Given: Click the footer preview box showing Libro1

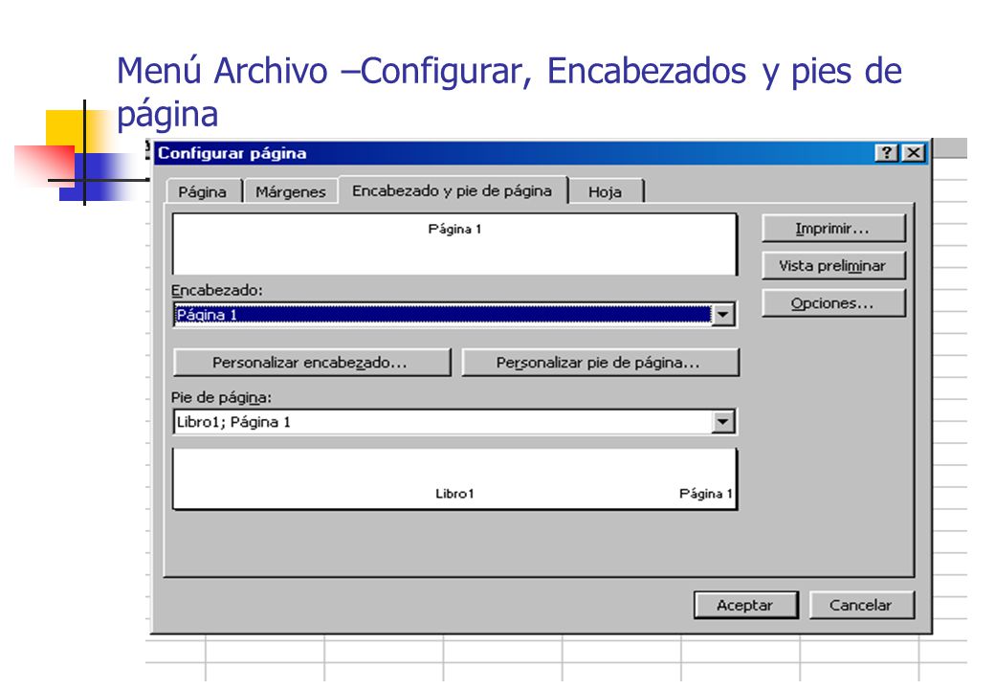Looking at the screenshot, I should [454, 479].
